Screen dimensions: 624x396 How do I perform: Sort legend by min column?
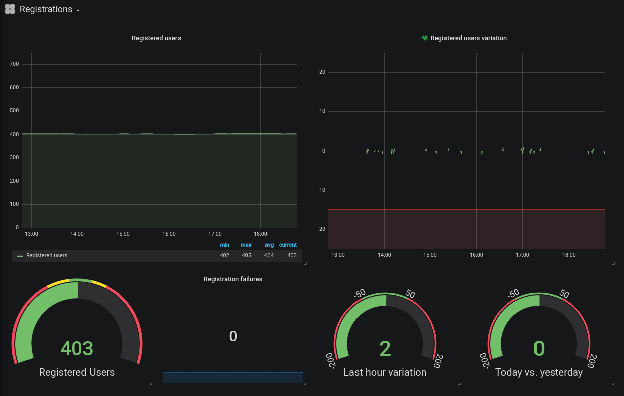[225, 245]
